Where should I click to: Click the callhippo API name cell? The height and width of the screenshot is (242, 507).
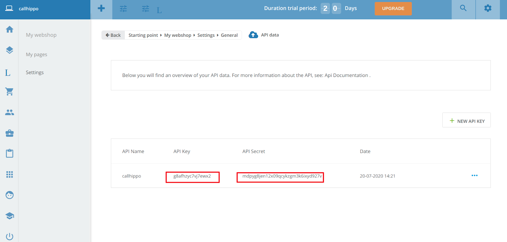(132, 176)
